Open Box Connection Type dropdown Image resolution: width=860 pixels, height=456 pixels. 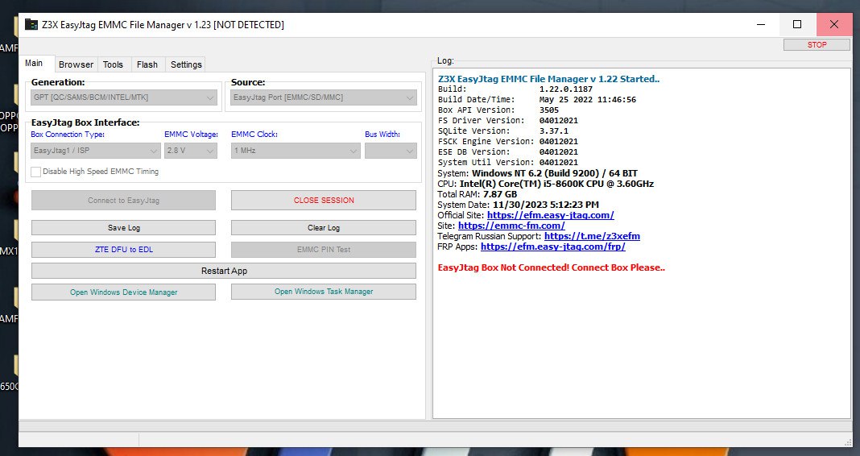pyautogui.click(x=96, y=151)
